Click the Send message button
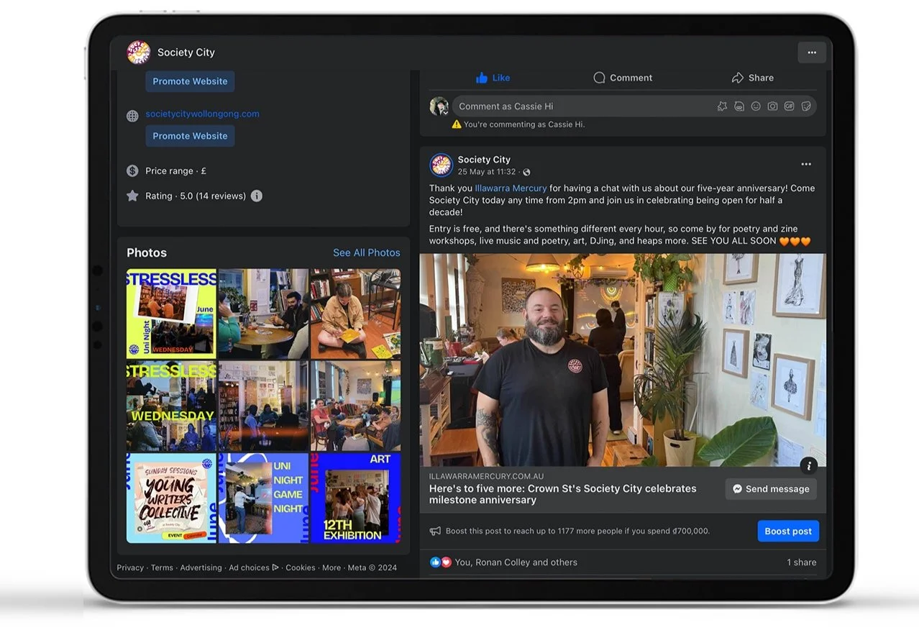This screenshot has width=919, height=643. click(771, 489)
